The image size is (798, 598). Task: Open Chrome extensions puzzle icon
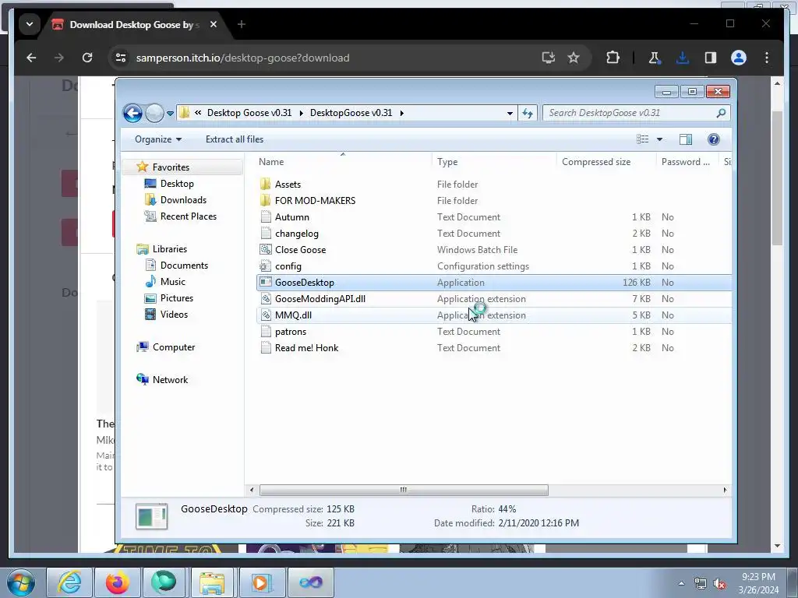click(x=613, y=58)
